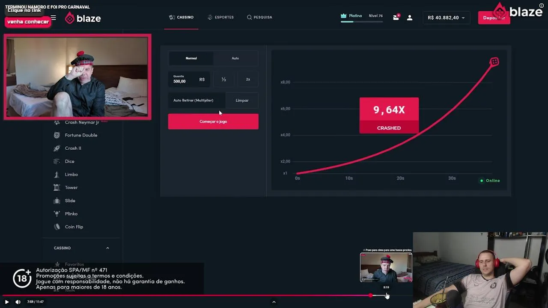The image size is (548, 308).
Task: Open Coin Flip game in sidebar
Action: click(x=74, y=227)
